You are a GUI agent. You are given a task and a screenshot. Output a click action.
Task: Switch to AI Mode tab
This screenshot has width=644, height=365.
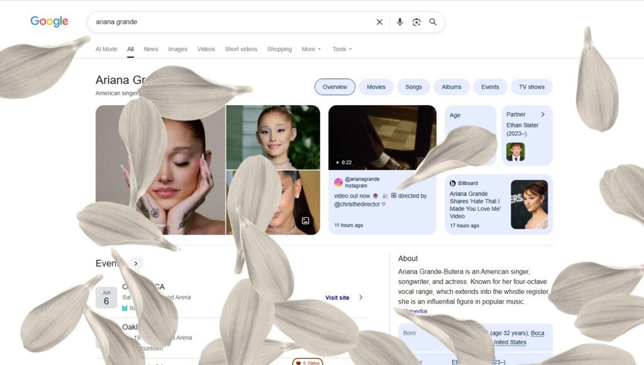106,49
